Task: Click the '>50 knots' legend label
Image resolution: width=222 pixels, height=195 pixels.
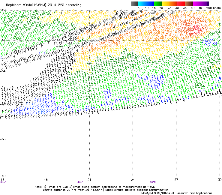Action: [213, 8]
